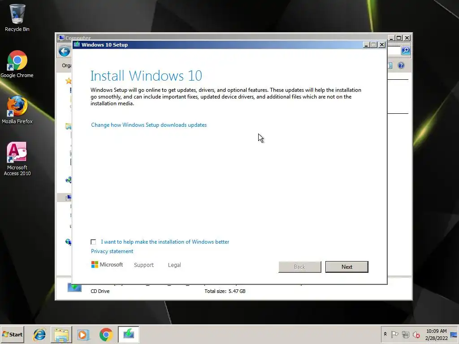Select the CD Drive label in details pane
The width and height of the screenshot is (459, 344).
[x=100, y=291]
